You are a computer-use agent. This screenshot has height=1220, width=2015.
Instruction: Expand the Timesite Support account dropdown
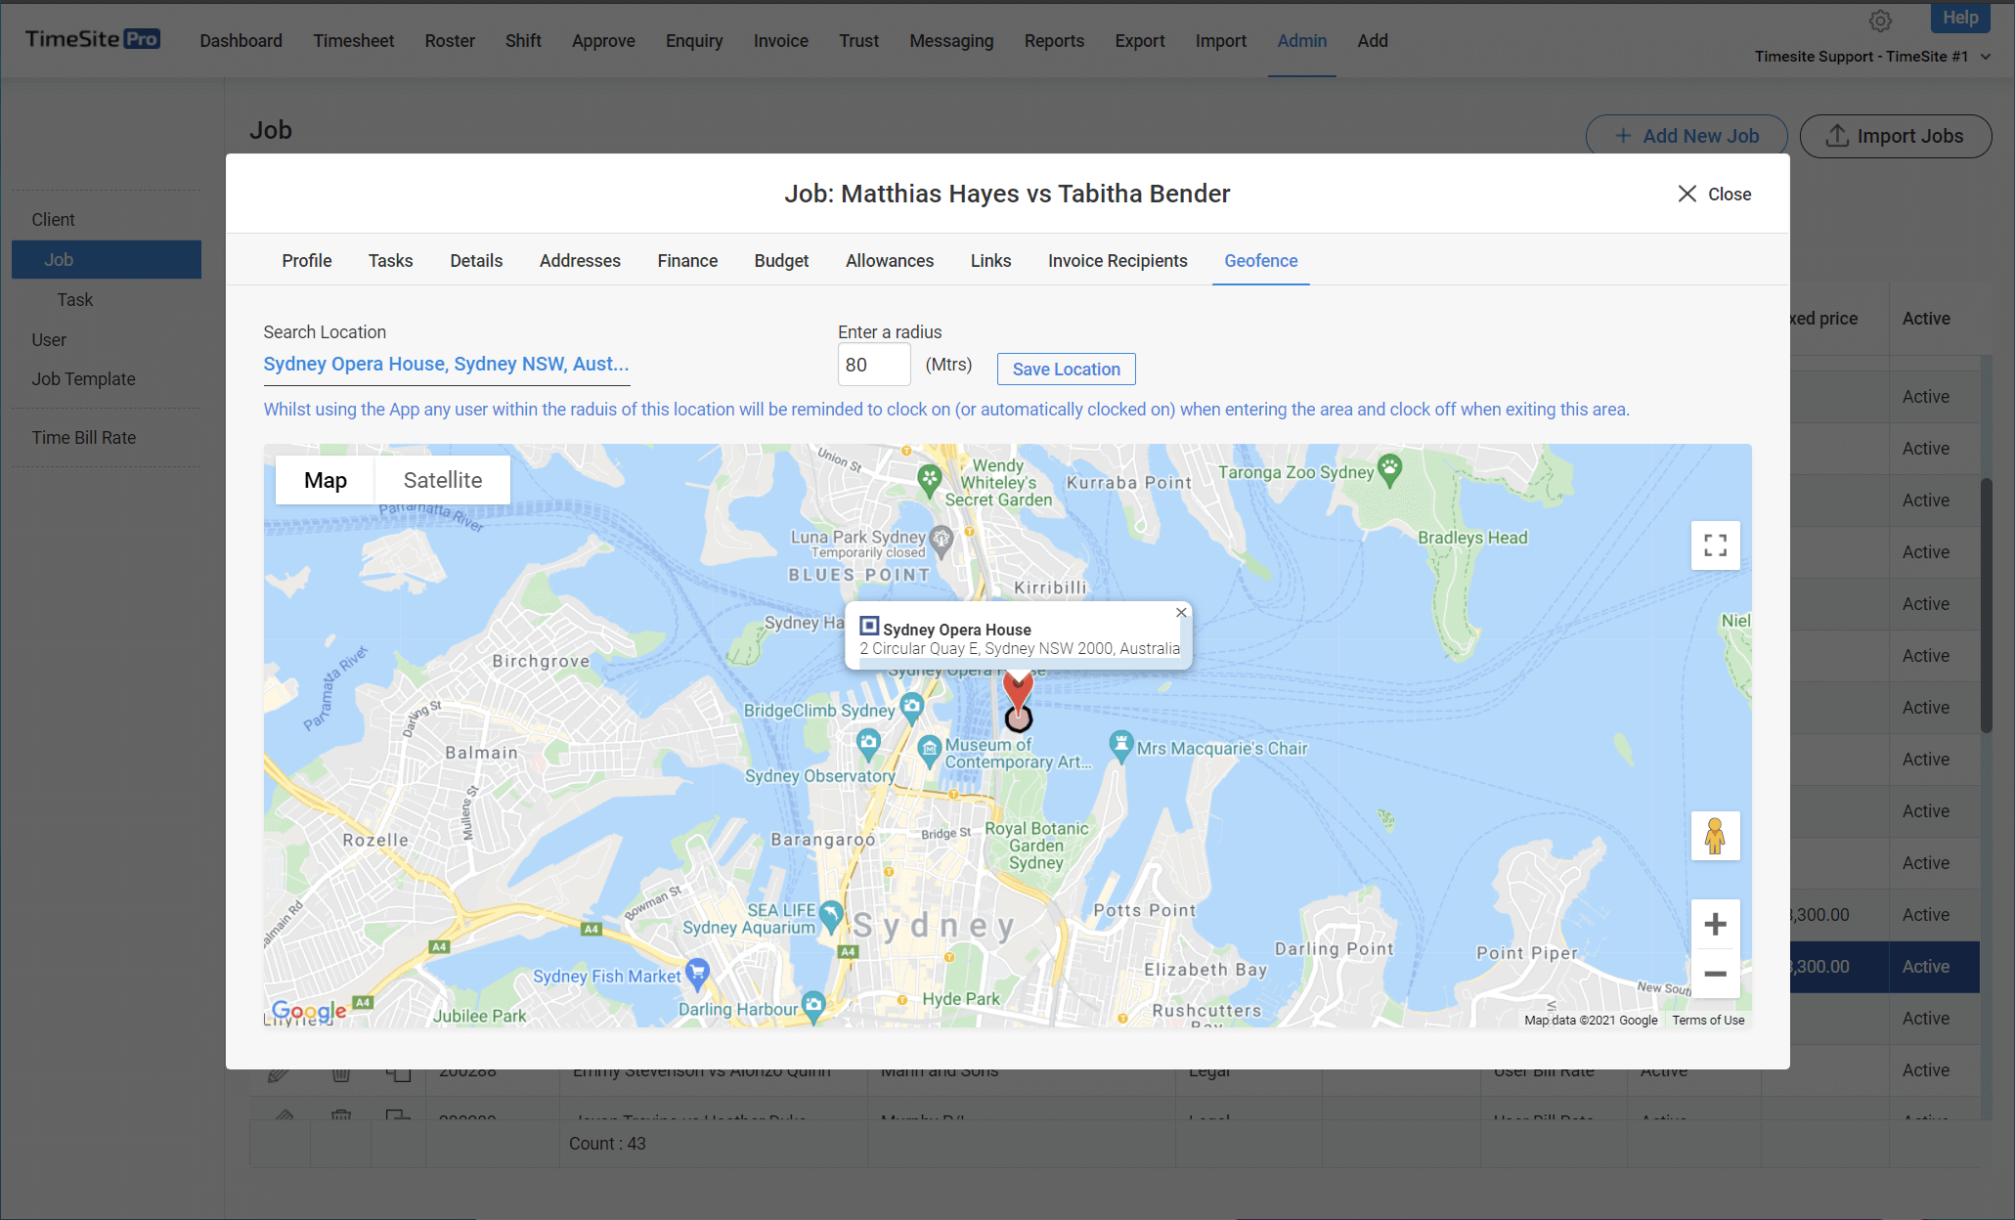[x=1872, y=57]
